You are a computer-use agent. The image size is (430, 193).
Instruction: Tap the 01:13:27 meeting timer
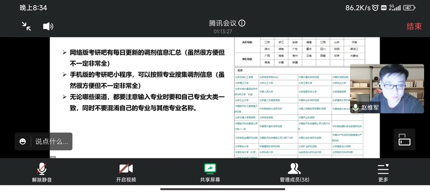pos(223,32)
